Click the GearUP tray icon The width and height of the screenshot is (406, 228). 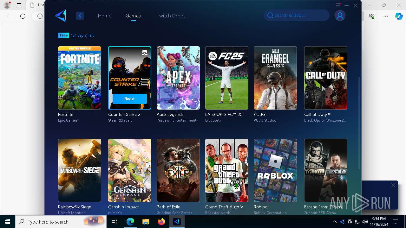pos(342,222)
